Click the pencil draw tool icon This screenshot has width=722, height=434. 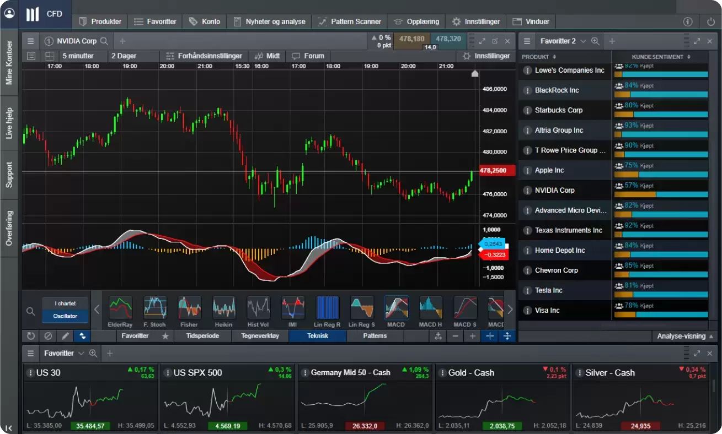(65, 336)
